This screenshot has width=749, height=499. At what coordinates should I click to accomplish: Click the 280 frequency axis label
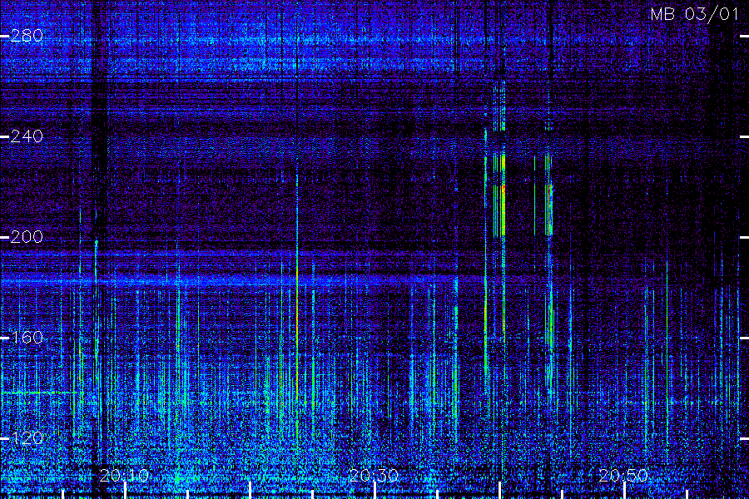pyautogui.click(x=27, y=36)
